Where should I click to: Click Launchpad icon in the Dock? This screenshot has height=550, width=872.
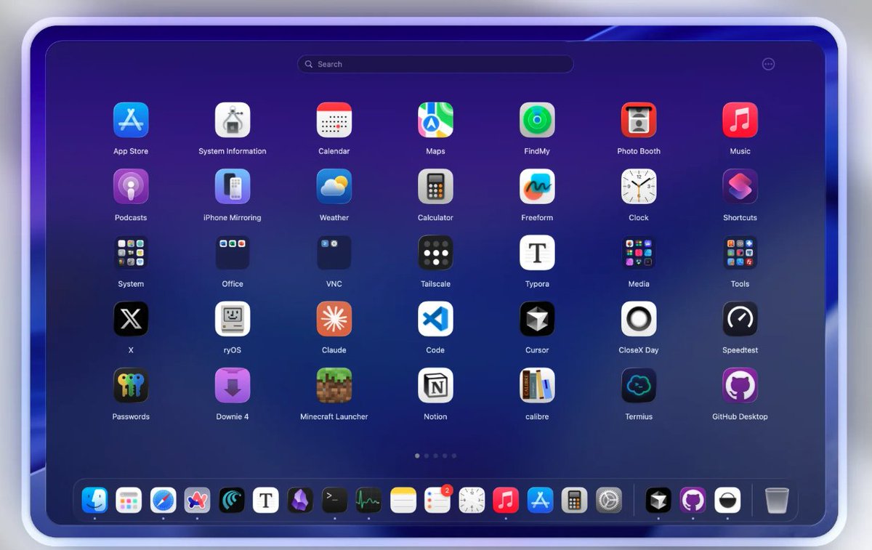129,500
